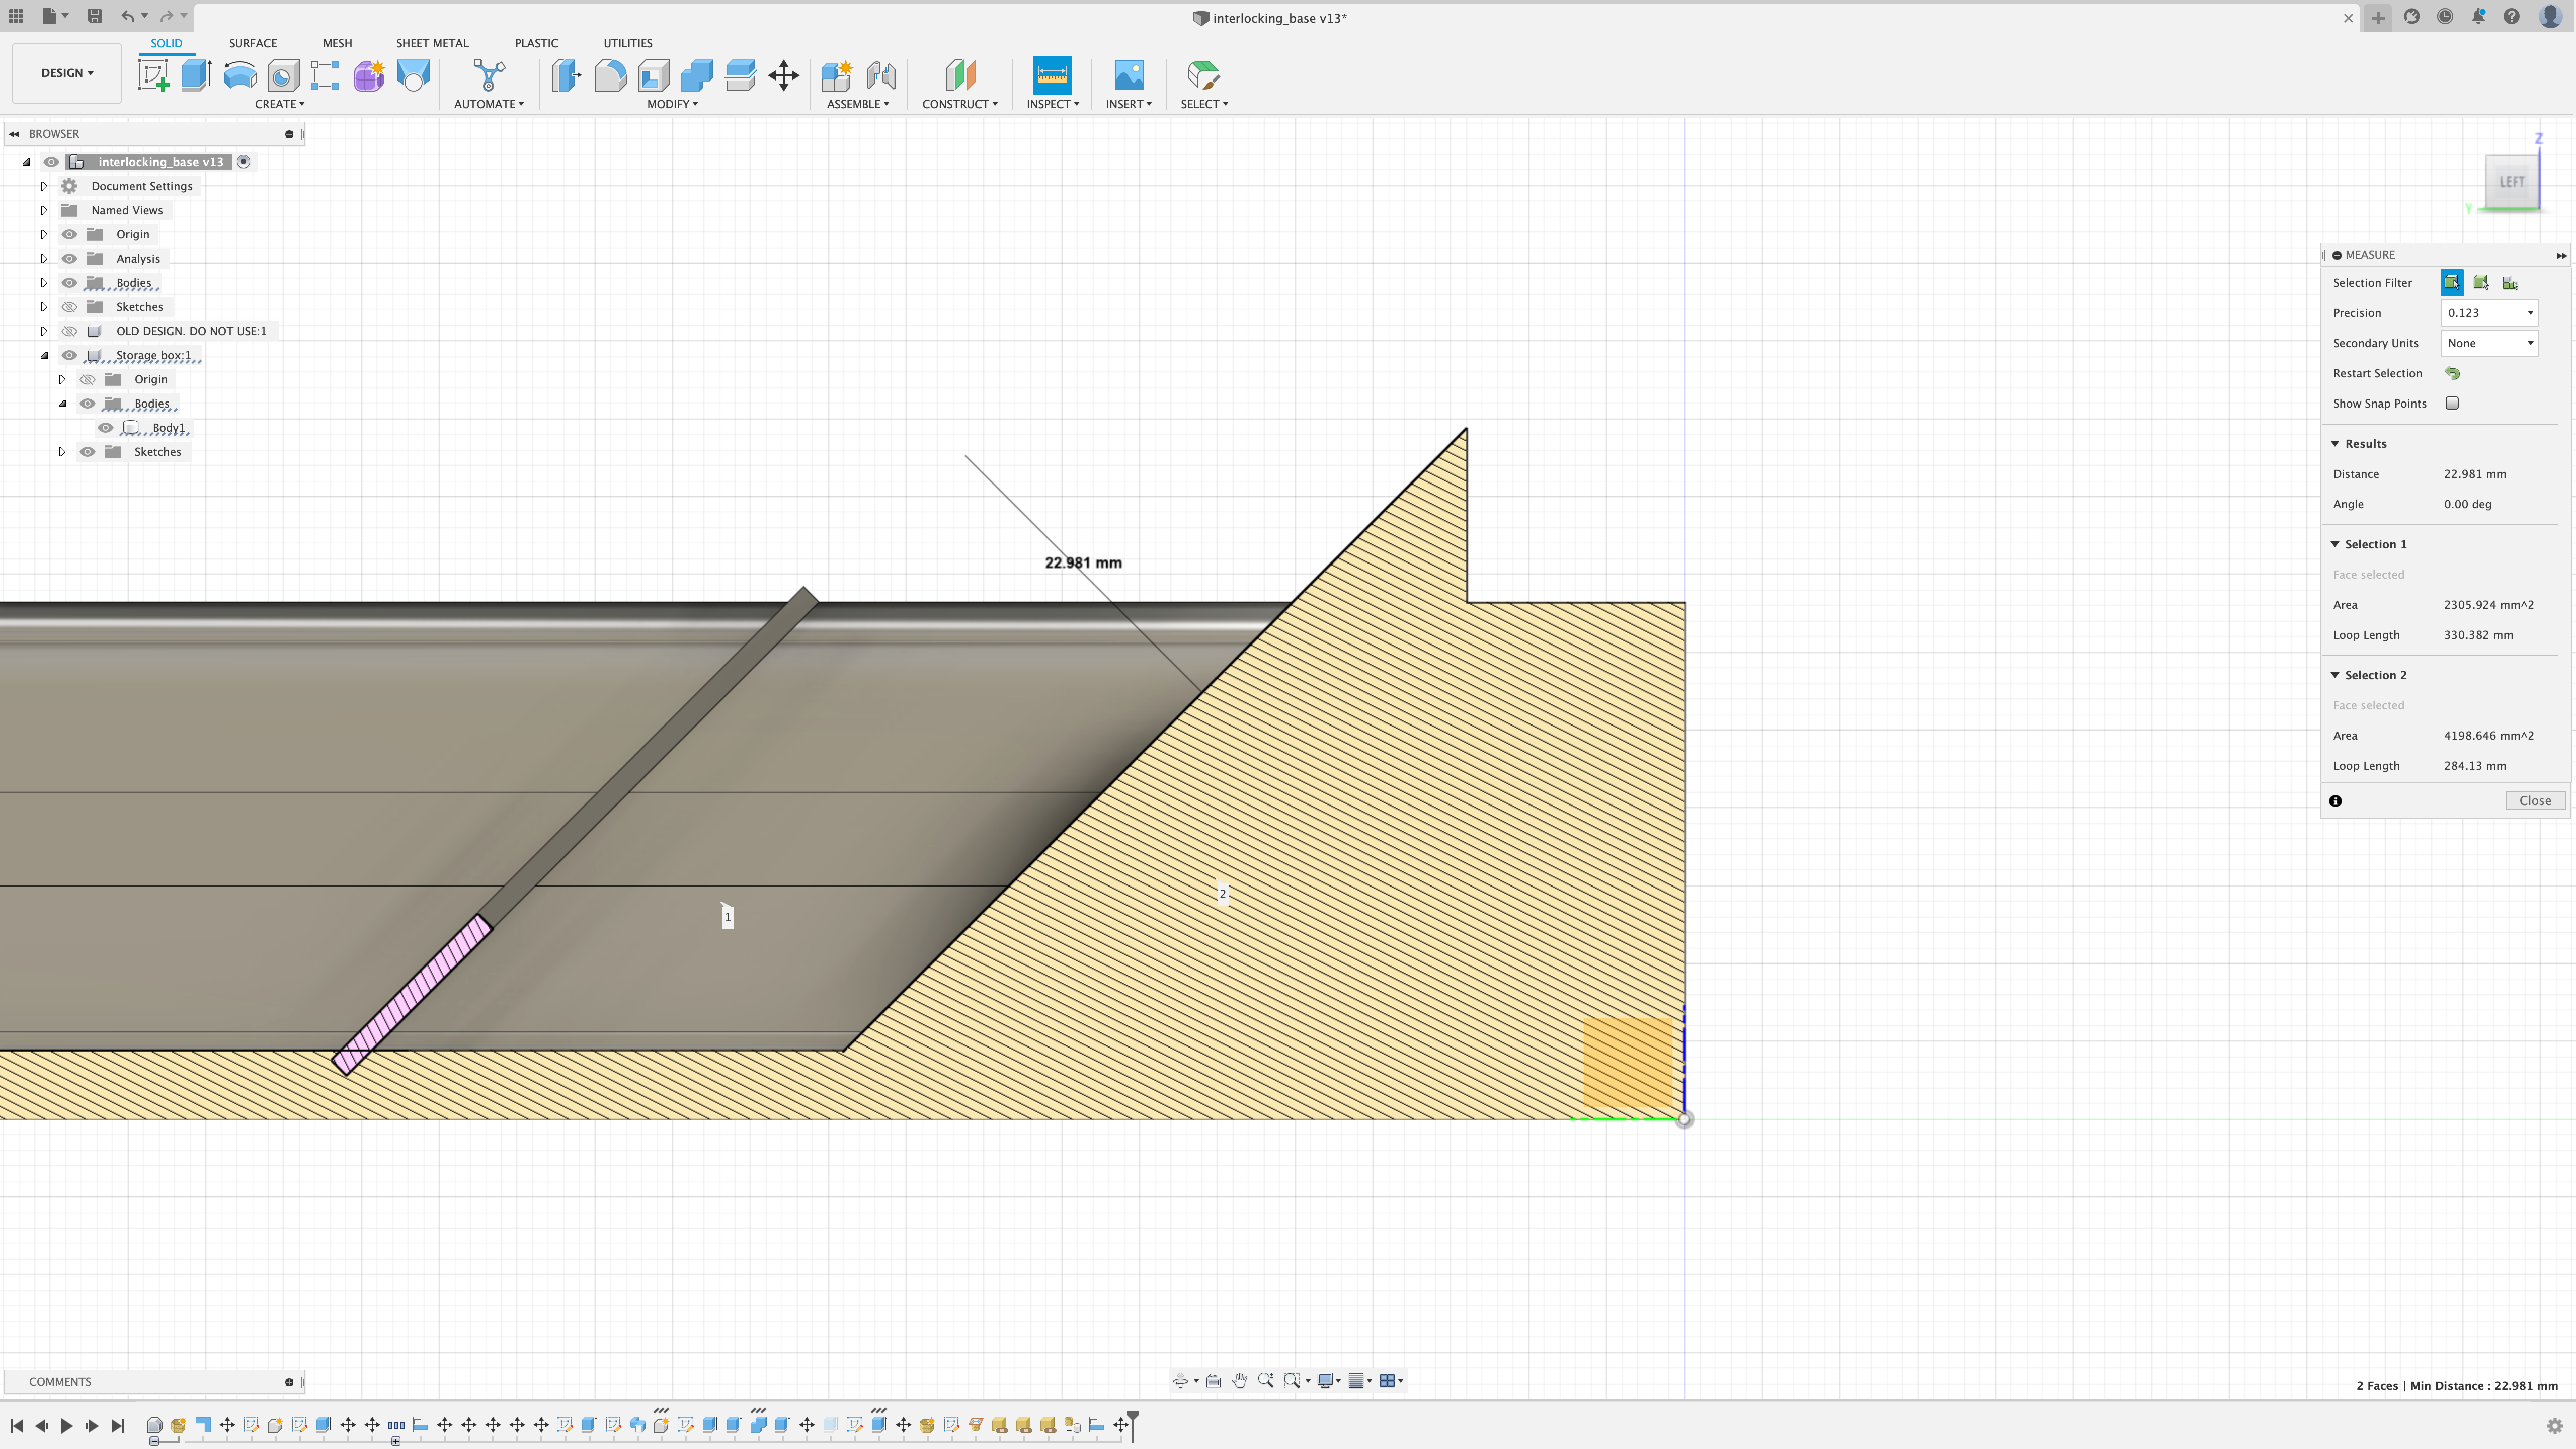The height and width of the screenshot is (1449, 2576).
Task: Open the Secondary Units dropdown
Action: point(2489,343)
